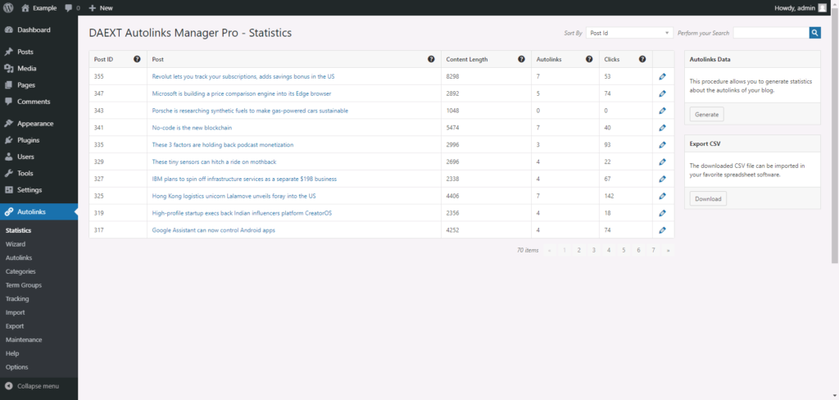The height and width of the screenshot is (400, 839).
Task: Click the New content plus button
Action: pos(101,8)
